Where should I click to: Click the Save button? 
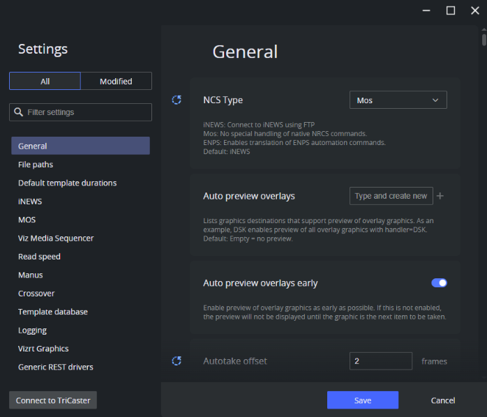362,400
